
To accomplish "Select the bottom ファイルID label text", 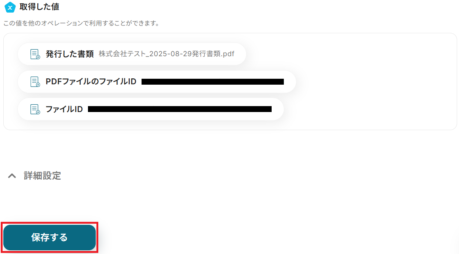I will pyautogui.click(x=64, y=109).
